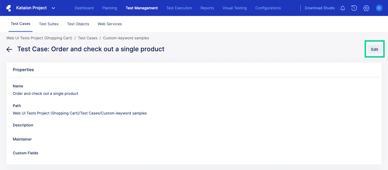Click the Download Studio link
This screenshot has height=170, width=388.
tap(320, 8)
